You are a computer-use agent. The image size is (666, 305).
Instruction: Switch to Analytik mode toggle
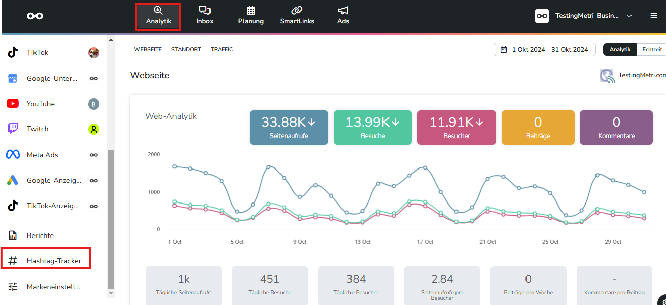[x=620, y=49]
